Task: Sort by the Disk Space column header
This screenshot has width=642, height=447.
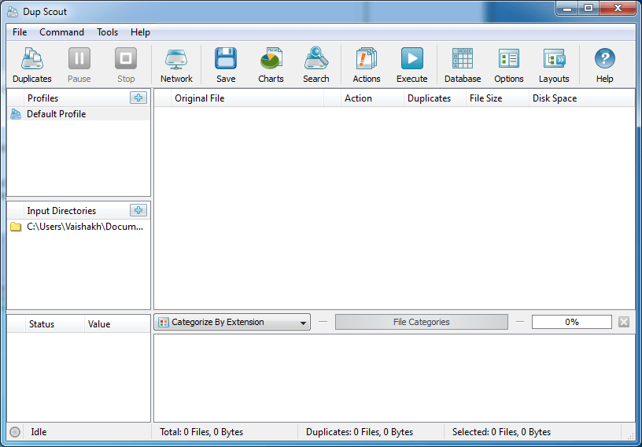Action: pyautogui.click(x=581, y=98)
